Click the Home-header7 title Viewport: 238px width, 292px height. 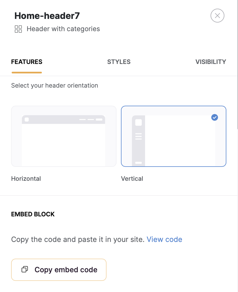coord(47,16)
